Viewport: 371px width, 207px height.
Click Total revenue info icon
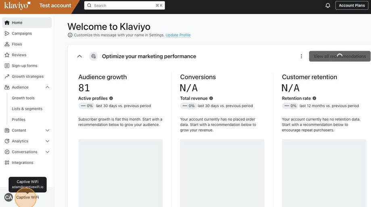(x=211, y=98)
